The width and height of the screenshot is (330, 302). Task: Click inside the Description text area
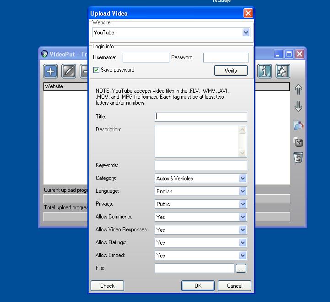(x=197, y=141)
